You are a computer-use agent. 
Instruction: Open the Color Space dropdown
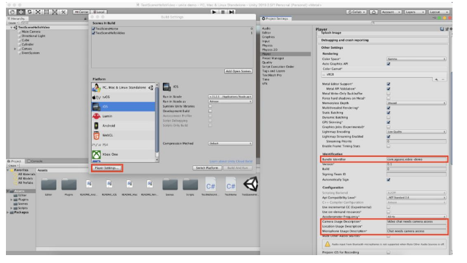[416, 59]
